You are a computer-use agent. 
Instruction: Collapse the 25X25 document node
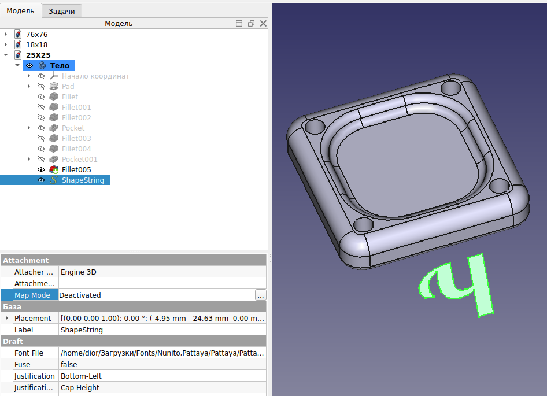[6, 55]
